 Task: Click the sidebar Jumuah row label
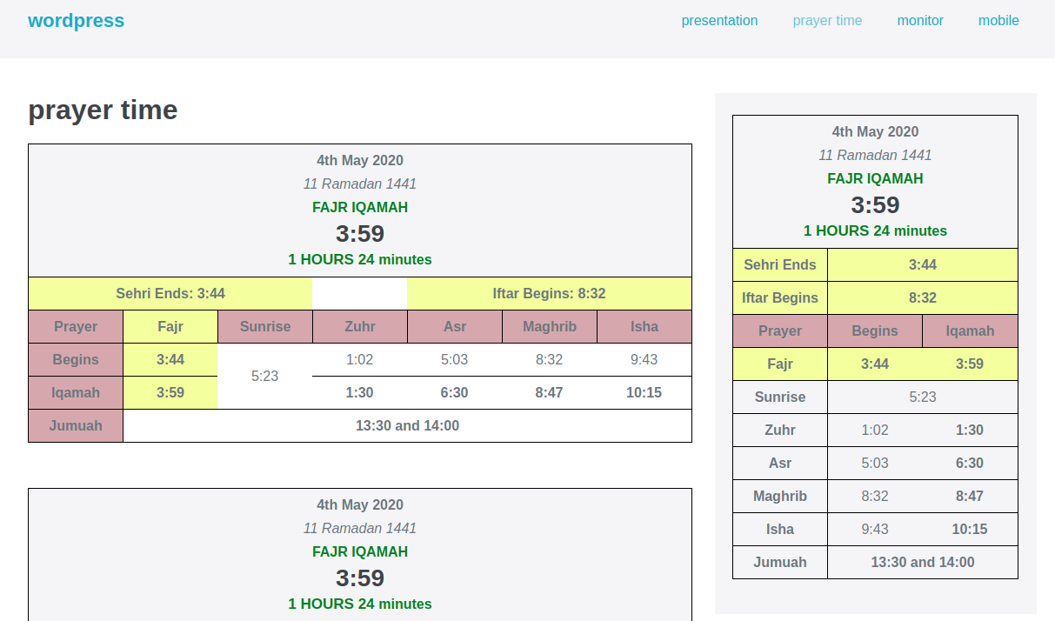[780, 563]
